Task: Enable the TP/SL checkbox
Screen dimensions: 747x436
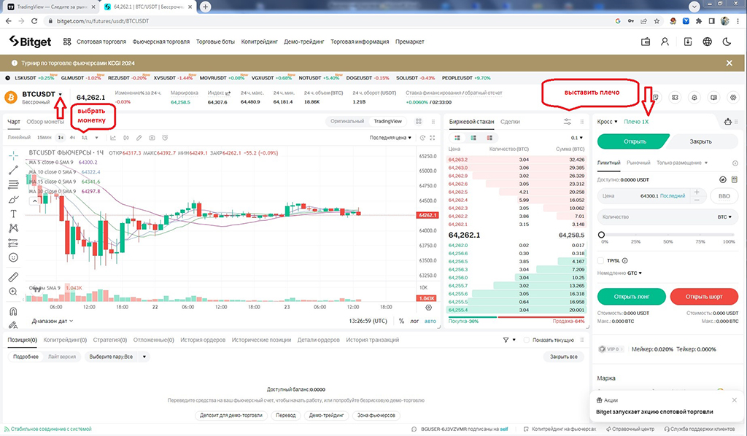Action: click(601, 261)
